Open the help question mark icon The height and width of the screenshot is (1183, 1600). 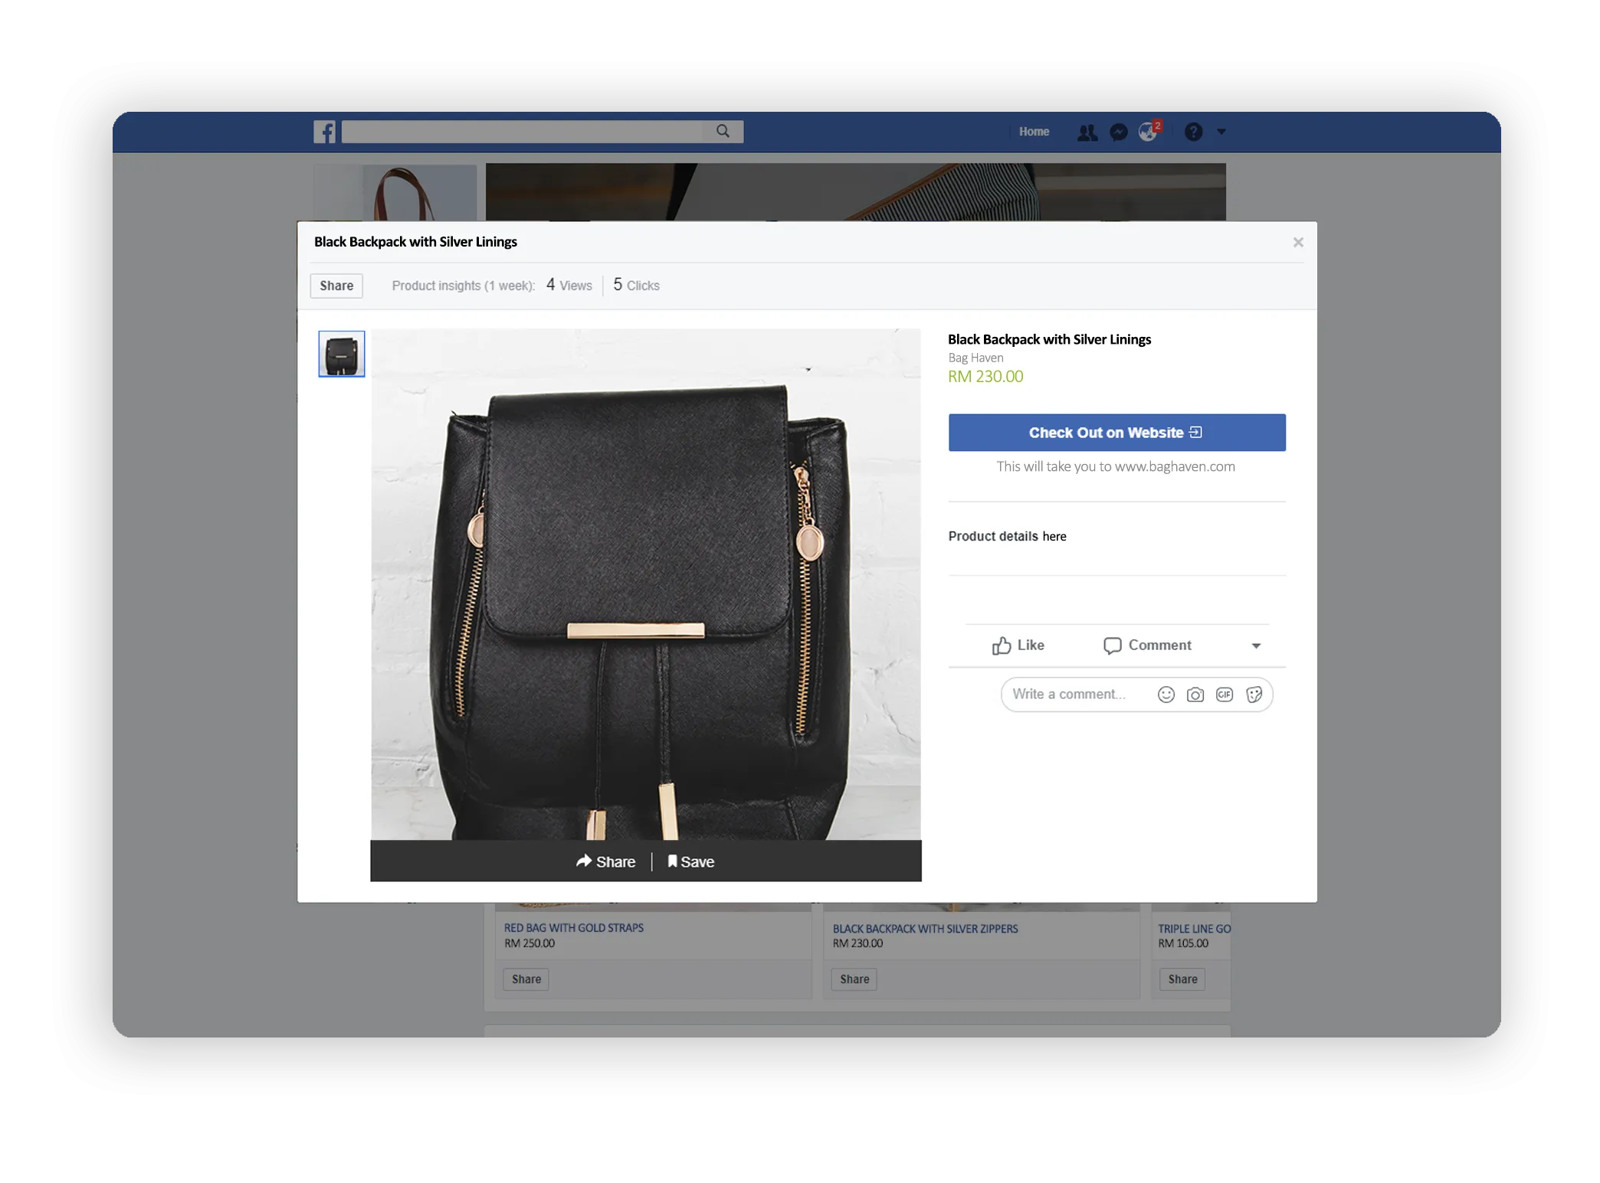click(x=1193, y=132)
